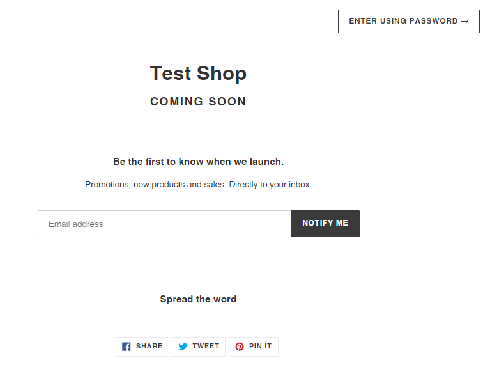Focus the Email address input field

(x=164, y=224)
